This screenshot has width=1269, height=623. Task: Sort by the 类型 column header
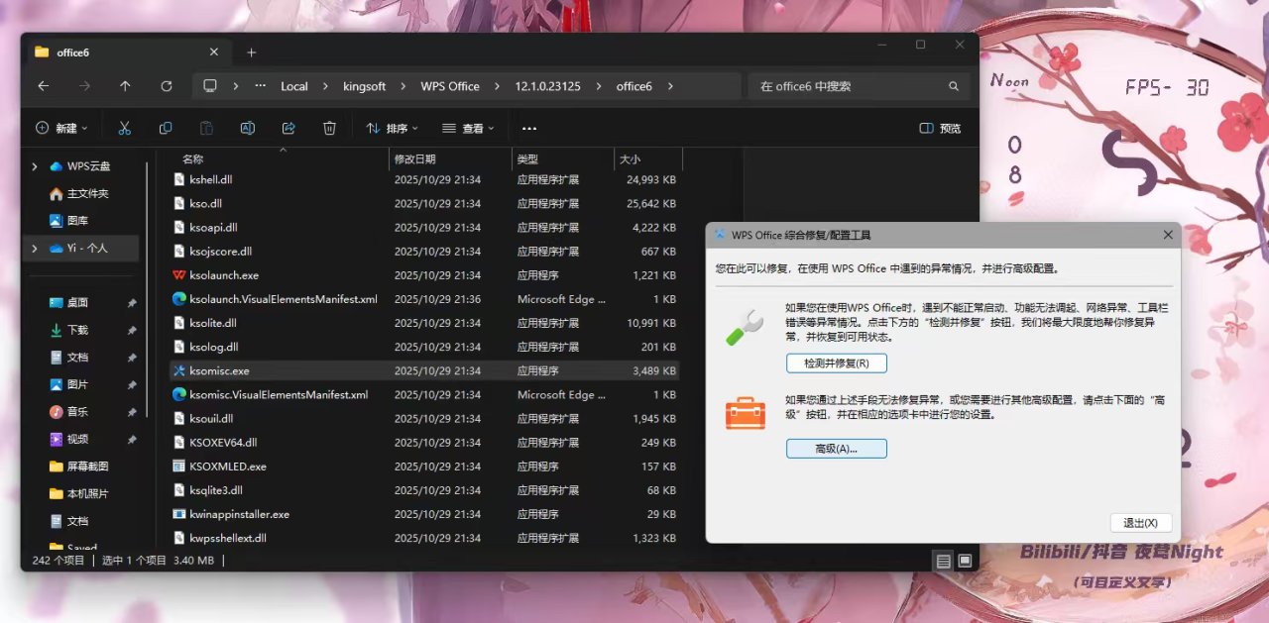click(563, 158)
